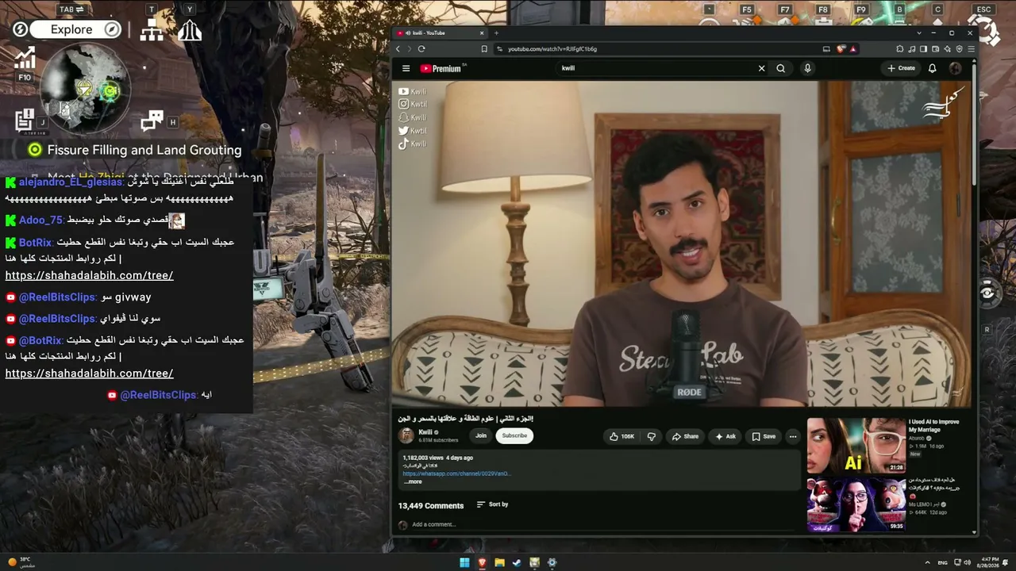Viewport: 1016px width, 571px height.
Task: Open the taskbar weather widget showing 38°C
Action: pyautogui.click(x=21, y=562)
